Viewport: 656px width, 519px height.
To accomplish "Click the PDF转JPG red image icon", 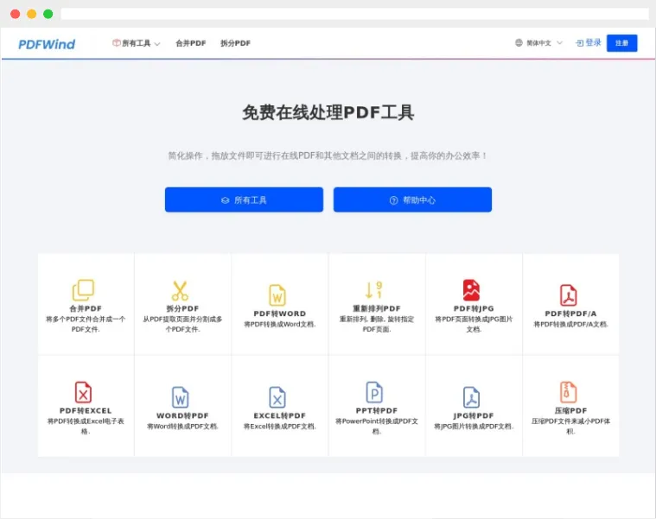I will click(x=471, y=290).
